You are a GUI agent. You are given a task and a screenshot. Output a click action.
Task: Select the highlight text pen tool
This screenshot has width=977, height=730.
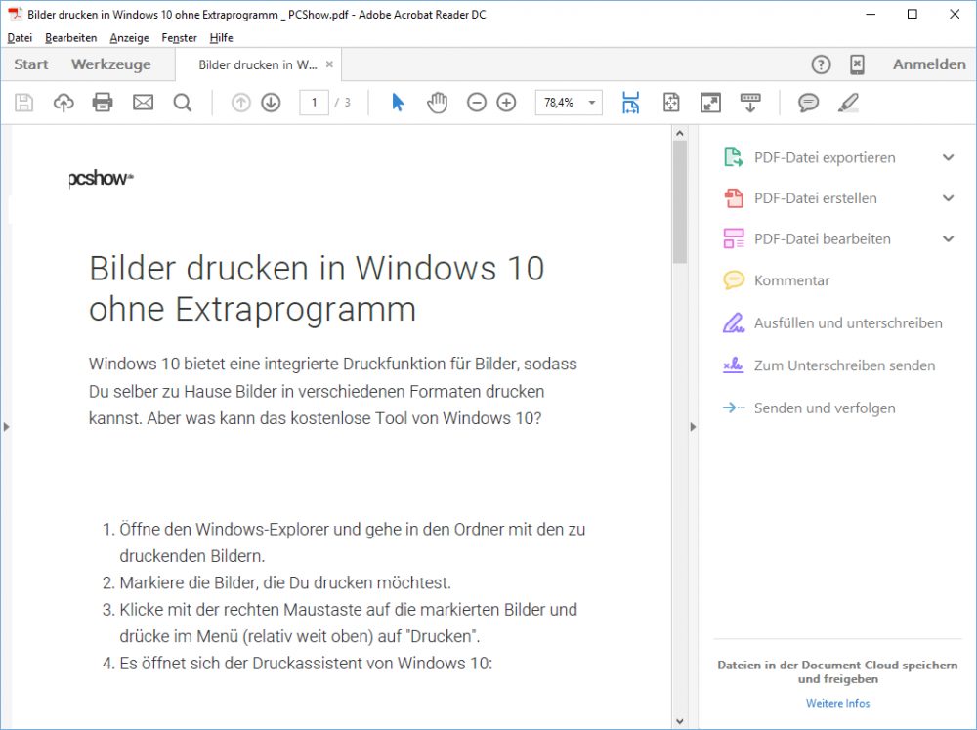(x=848, y=103)
